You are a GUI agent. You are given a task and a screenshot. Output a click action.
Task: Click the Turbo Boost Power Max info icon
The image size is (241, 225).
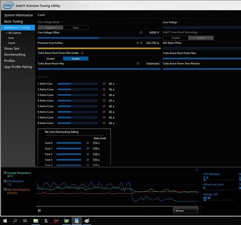tap(138, 63)
